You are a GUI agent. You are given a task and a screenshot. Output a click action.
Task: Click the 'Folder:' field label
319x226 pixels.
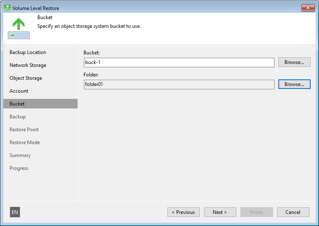coord(91,75)
